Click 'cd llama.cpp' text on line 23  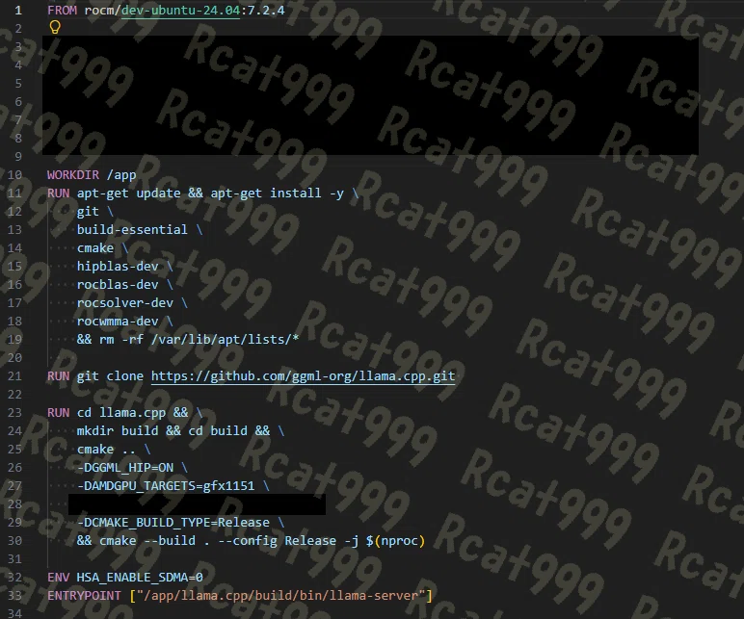(121, 413)
